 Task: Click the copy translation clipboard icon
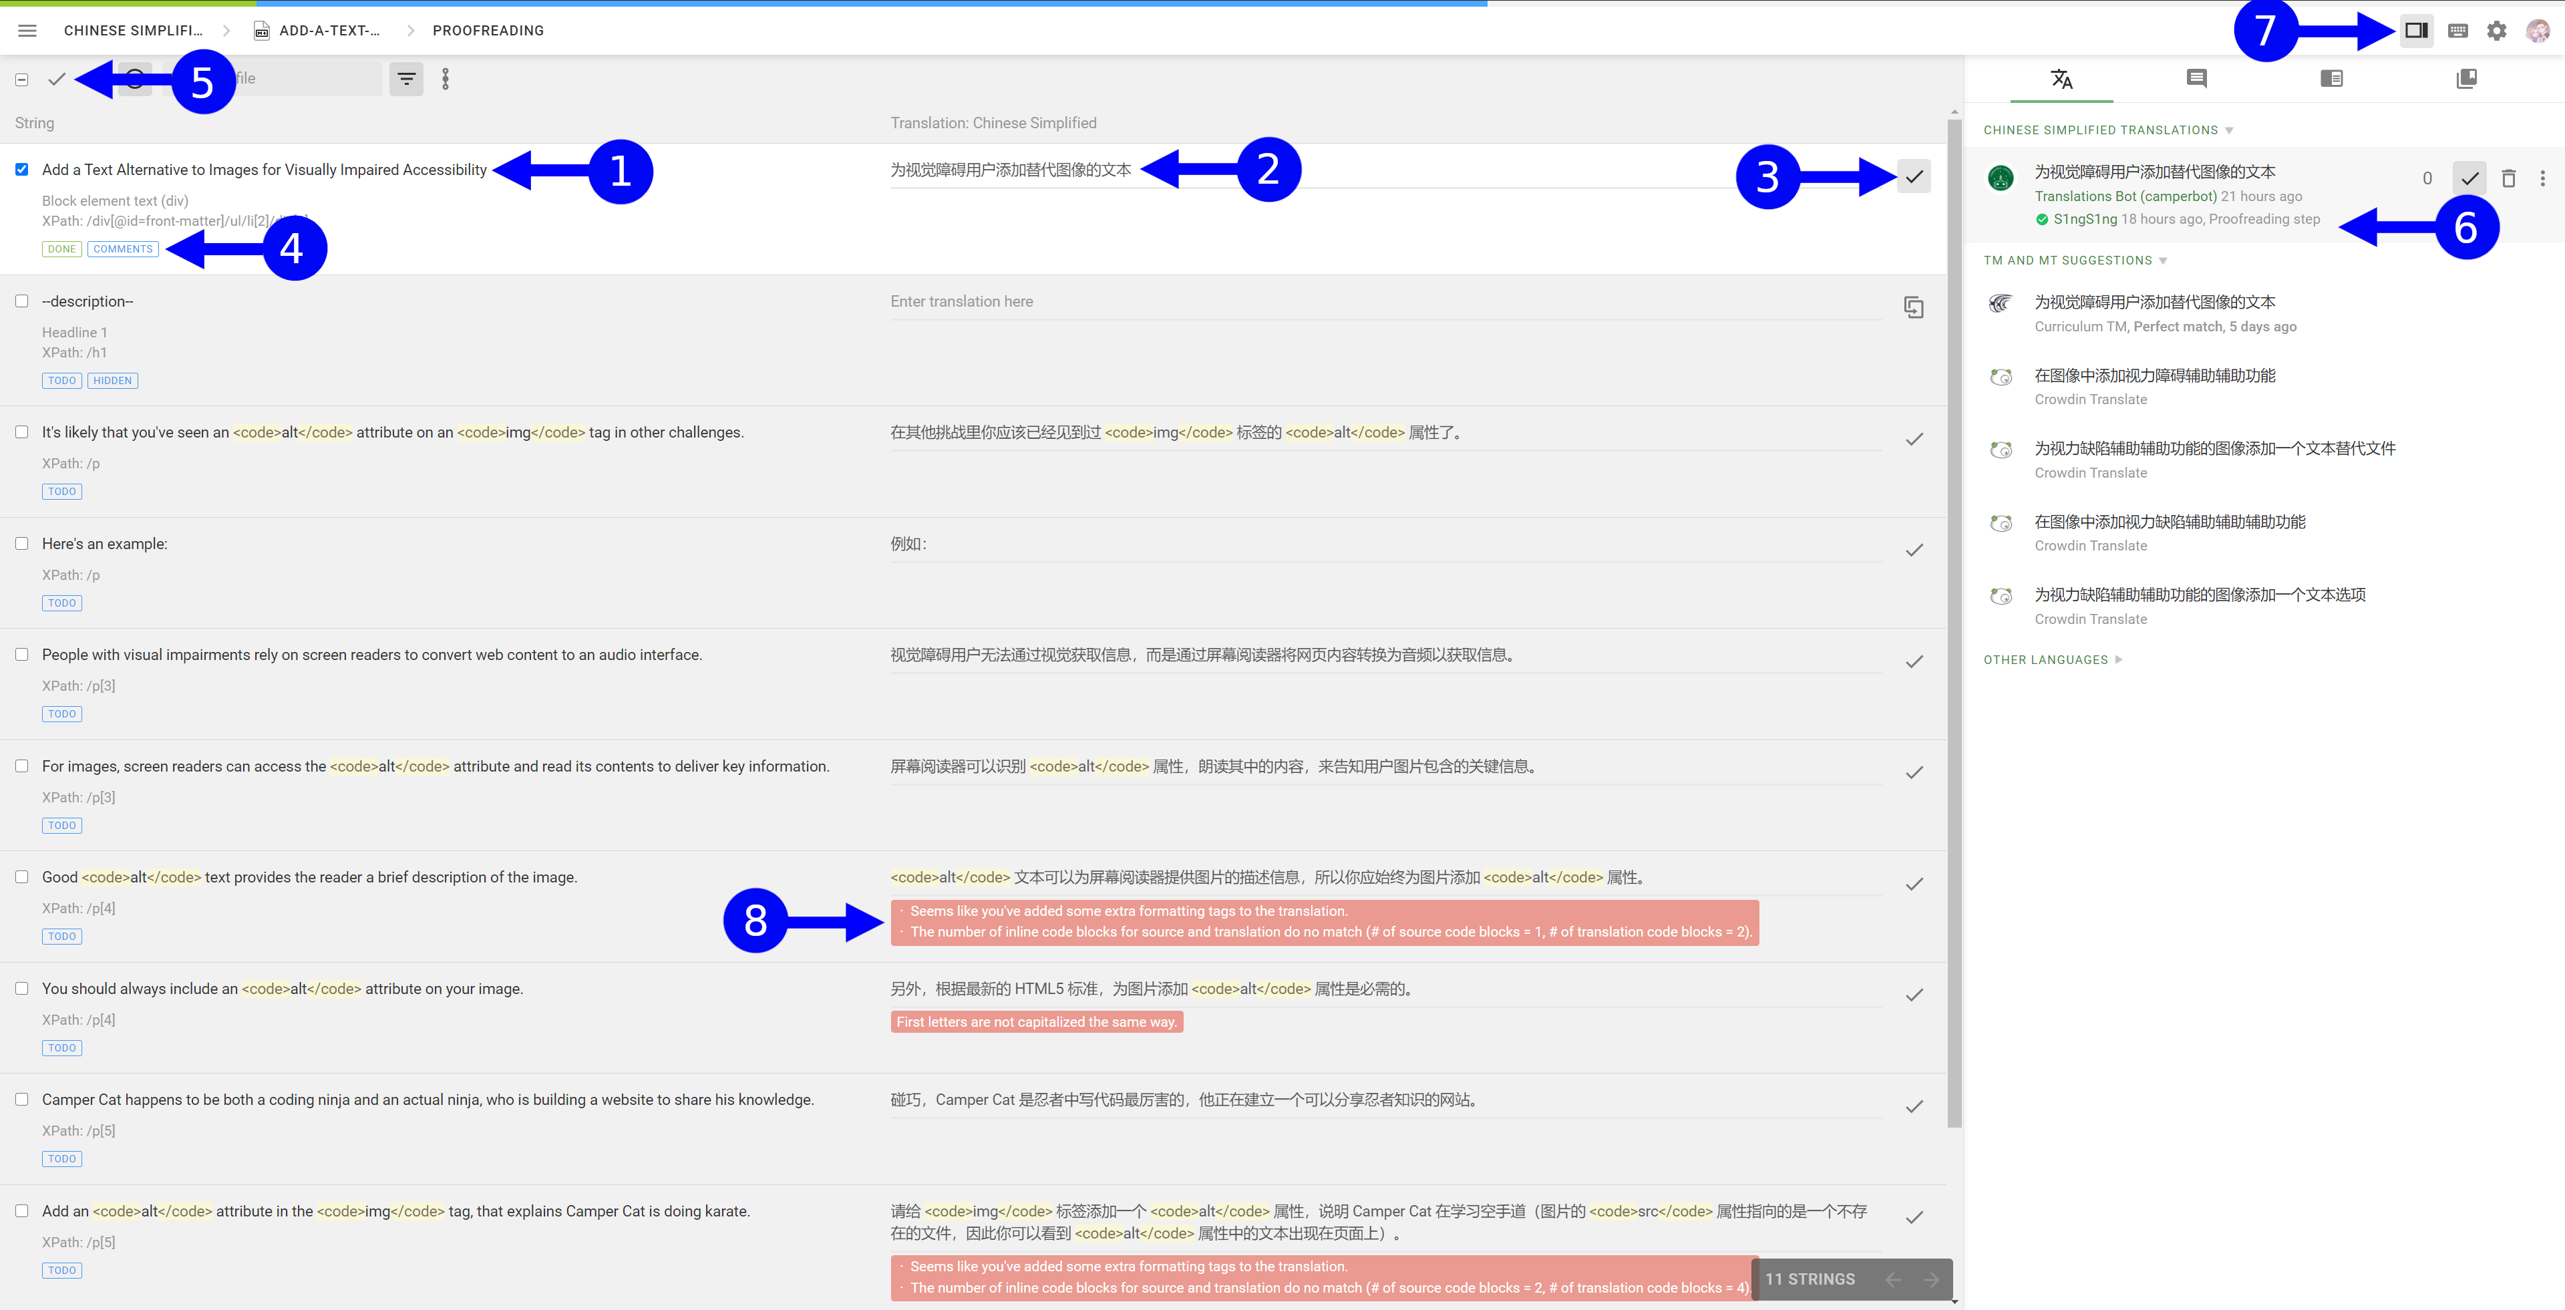pos(1916,306)
